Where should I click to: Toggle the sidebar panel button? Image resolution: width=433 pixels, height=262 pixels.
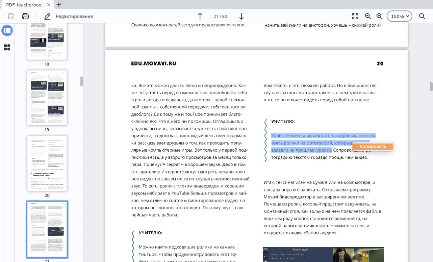point(7,30)
